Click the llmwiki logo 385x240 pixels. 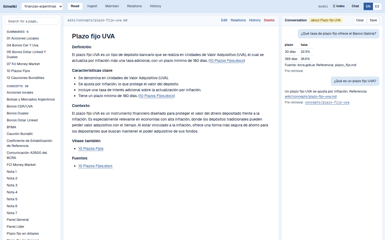(10, 6)
